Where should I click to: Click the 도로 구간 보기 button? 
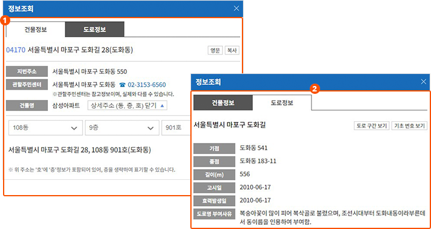[x=372, y=126]
